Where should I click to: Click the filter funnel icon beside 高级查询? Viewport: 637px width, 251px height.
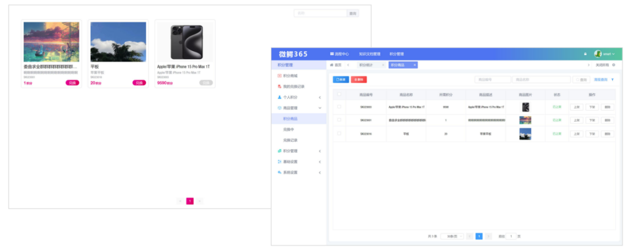pyautogui.click(x=612, y=80)
